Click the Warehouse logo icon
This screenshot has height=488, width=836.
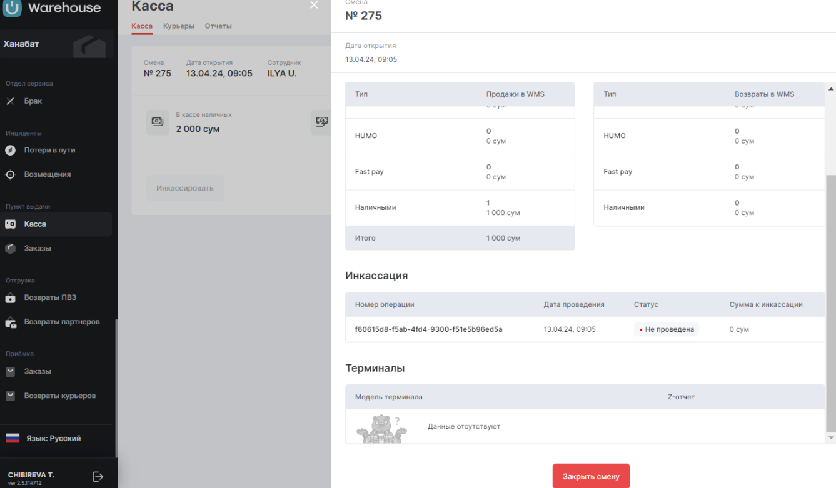(x=13, y=8)
